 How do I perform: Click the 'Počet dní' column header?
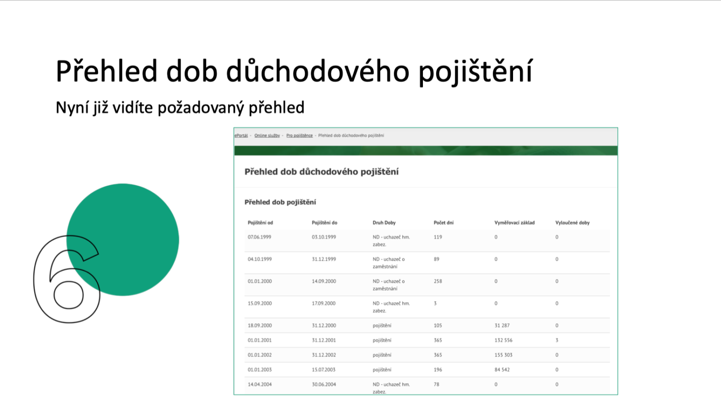pyautogui.click(x=443, y=223)
